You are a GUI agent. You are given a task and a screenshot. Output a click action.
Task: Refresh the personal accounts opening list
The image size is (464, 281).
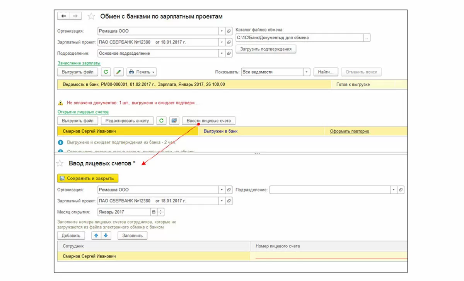(x=161, y=121)
